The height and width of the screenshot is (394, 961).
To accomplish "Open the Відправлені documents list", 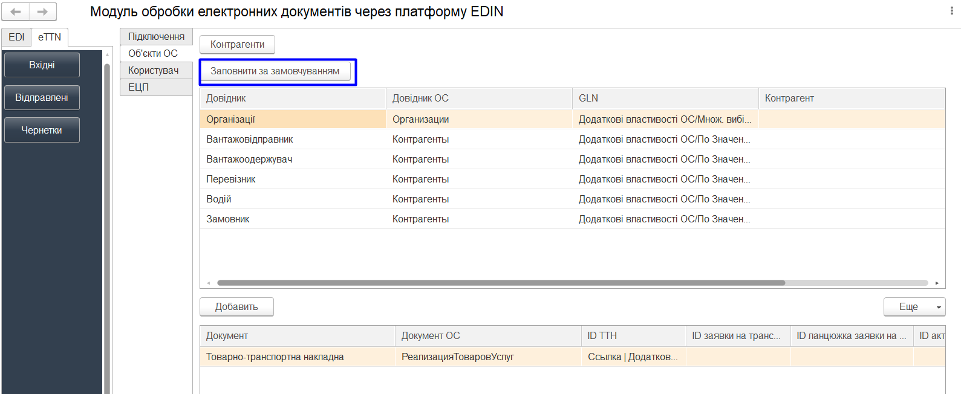I will [x=42, y=97].
